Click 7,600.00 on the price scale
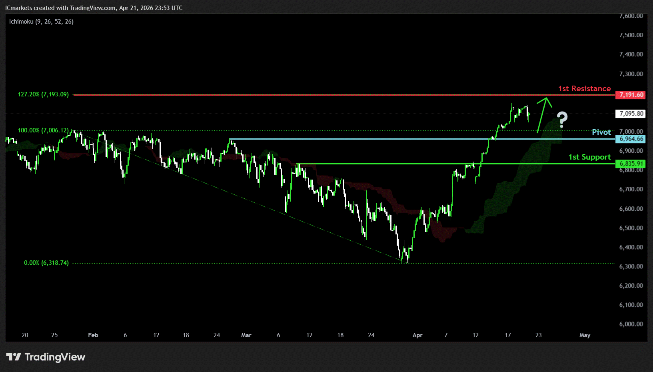Screen dimensions: 653x372 (631, 16)
